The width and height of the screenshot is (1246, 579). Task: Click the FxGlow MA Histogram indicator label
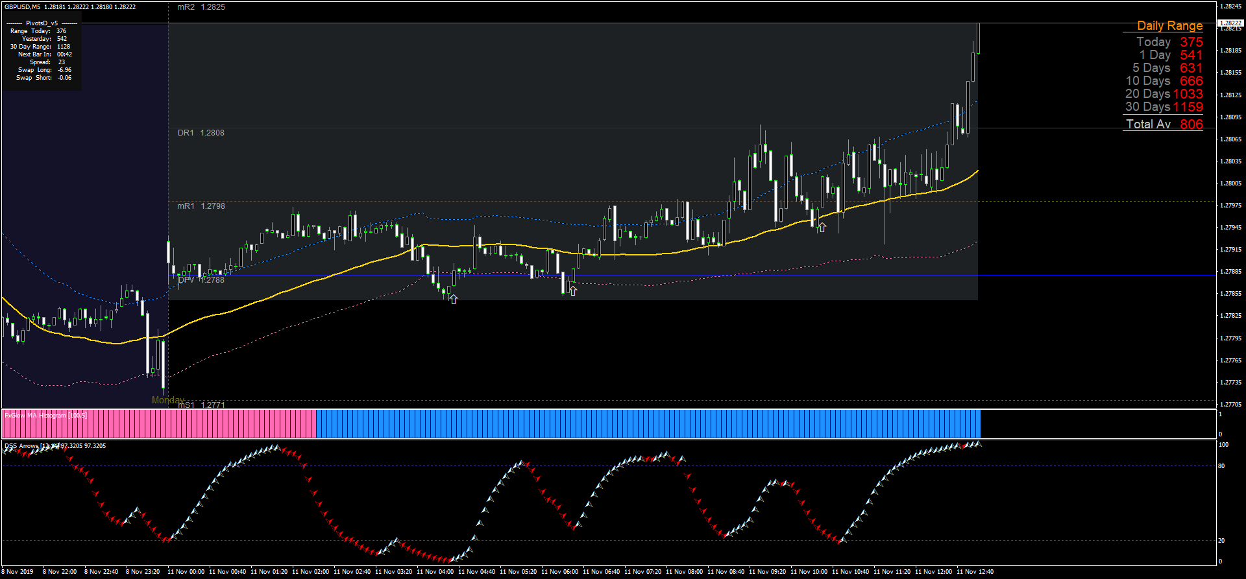point(45,416)
